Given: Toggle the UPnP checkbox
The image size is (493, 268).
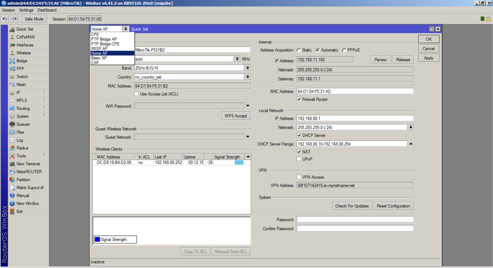Looking at the screenshot, I should tap(299, 158).
